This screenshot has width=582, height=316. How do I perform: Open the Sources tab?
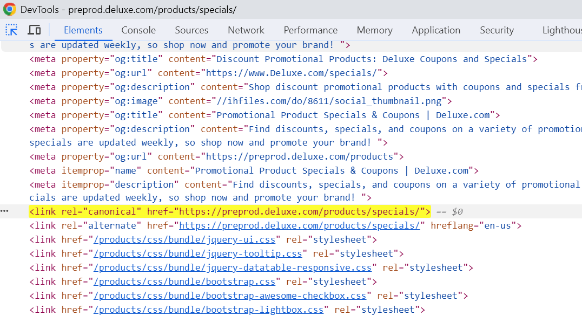[x=191, y=30]
